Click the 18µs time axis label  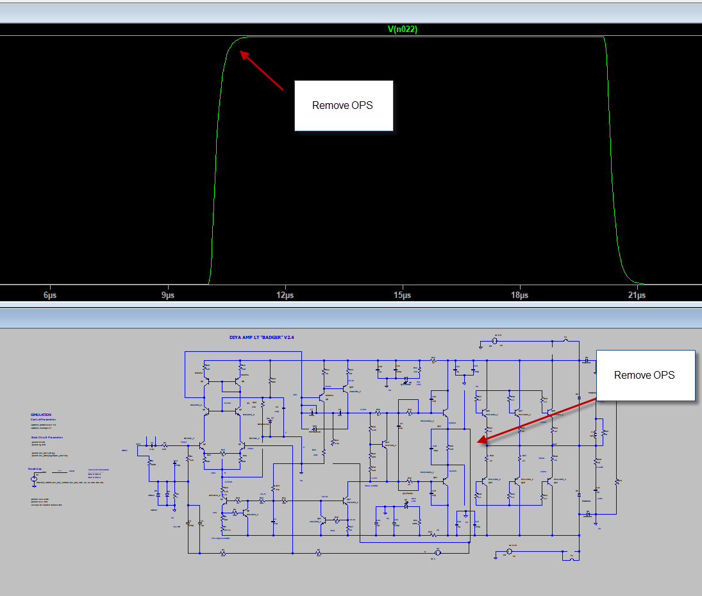520,295
